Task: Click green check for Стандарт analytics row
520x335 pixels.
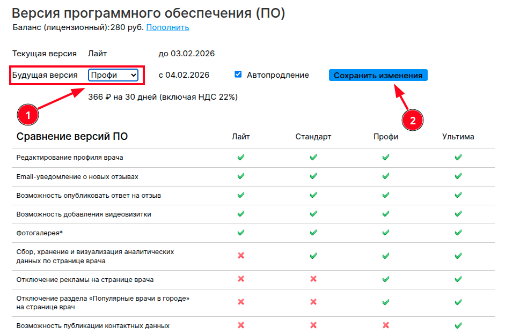Action: [313, 256]
